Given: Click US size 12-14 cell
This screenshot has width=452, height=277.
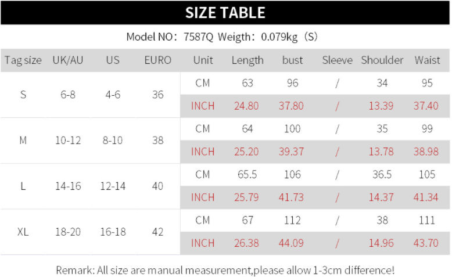Looking at the screenshot, I should (113, 186).
